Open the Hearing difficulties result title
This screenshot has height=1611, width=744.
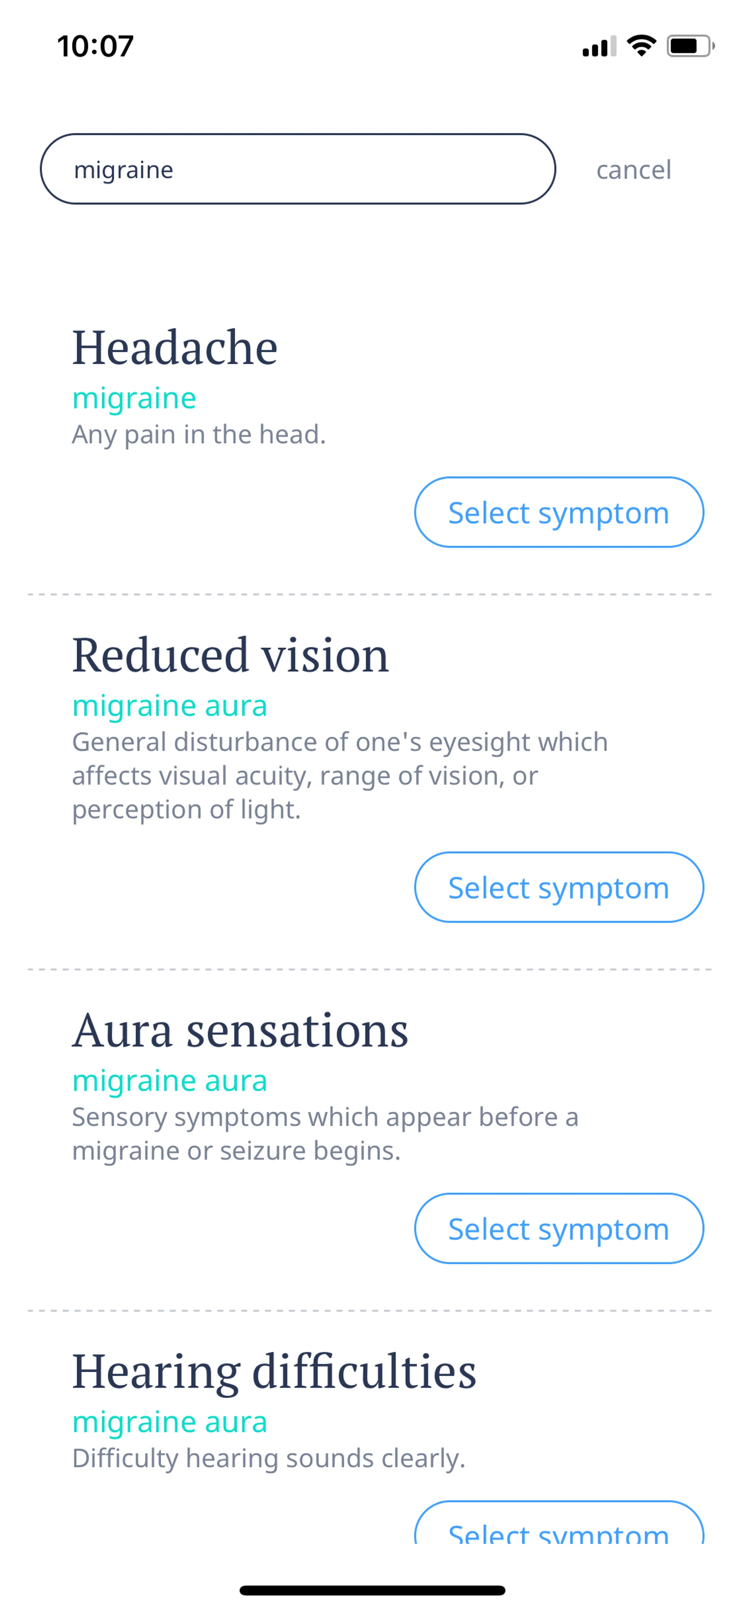pyautogui.click(x=274, y=1372)
